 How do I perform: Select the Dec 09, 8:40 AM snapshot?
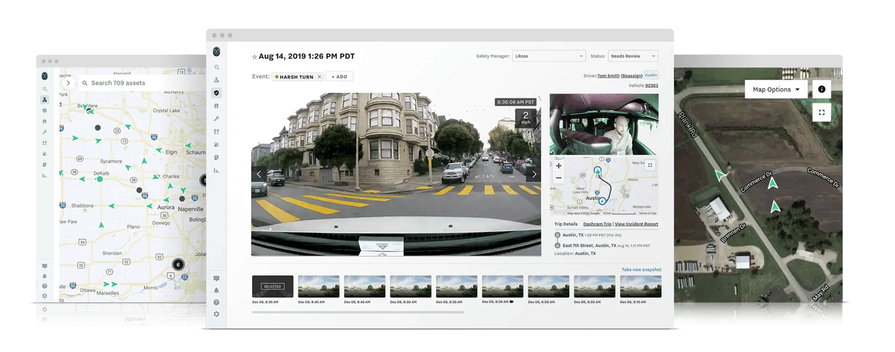tap(319, 286)
